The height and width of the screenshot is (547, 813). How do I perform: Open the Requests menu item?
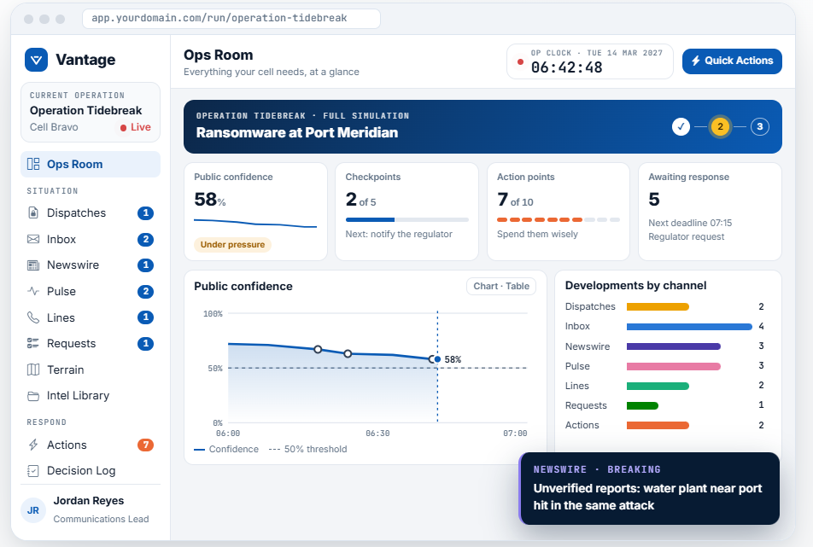[91, 343]
